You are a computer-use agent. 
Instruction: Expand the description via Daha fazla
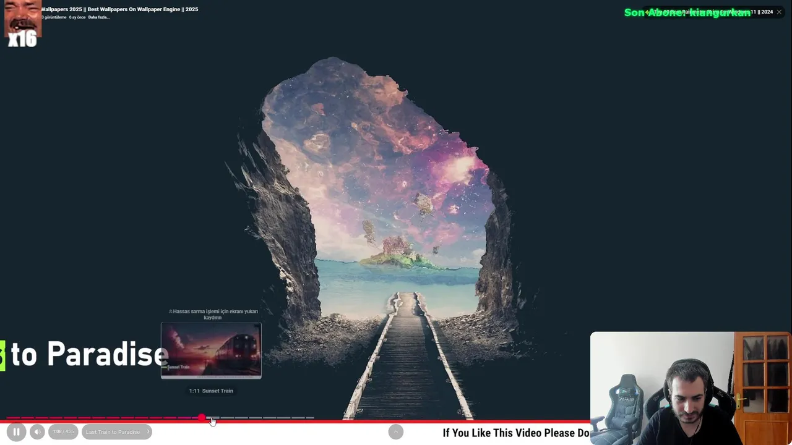coord(98,17)
